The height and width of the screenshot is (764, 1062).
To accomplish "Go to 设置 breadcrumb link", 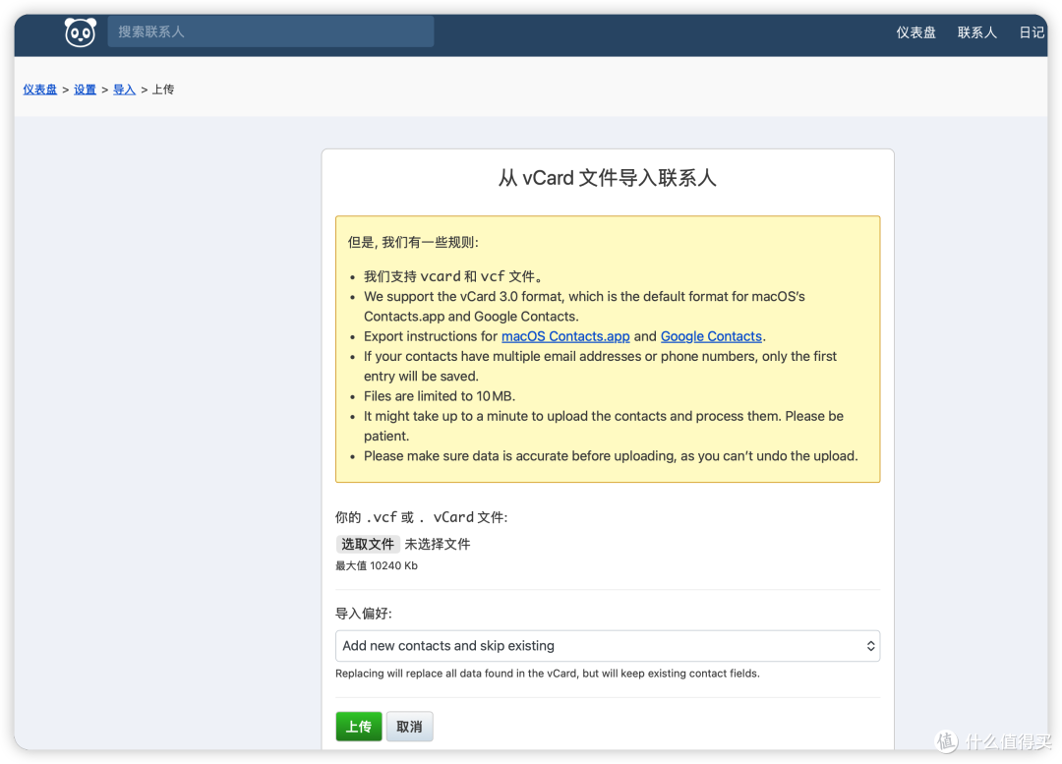I will point(85,89).
